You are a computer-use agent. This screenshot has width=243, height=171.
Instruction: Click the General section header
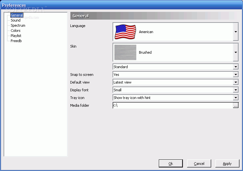pyautogui.click(x=154, y=16)
